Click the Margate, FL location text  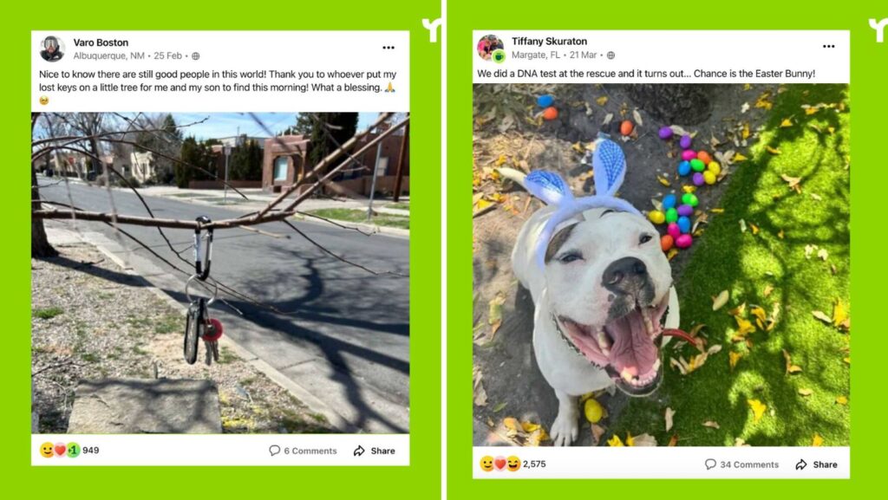point(536,55)
